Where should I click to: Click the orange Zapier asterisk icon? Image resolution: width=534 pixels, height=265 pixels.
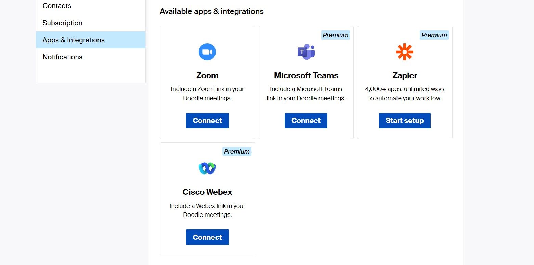405,52
